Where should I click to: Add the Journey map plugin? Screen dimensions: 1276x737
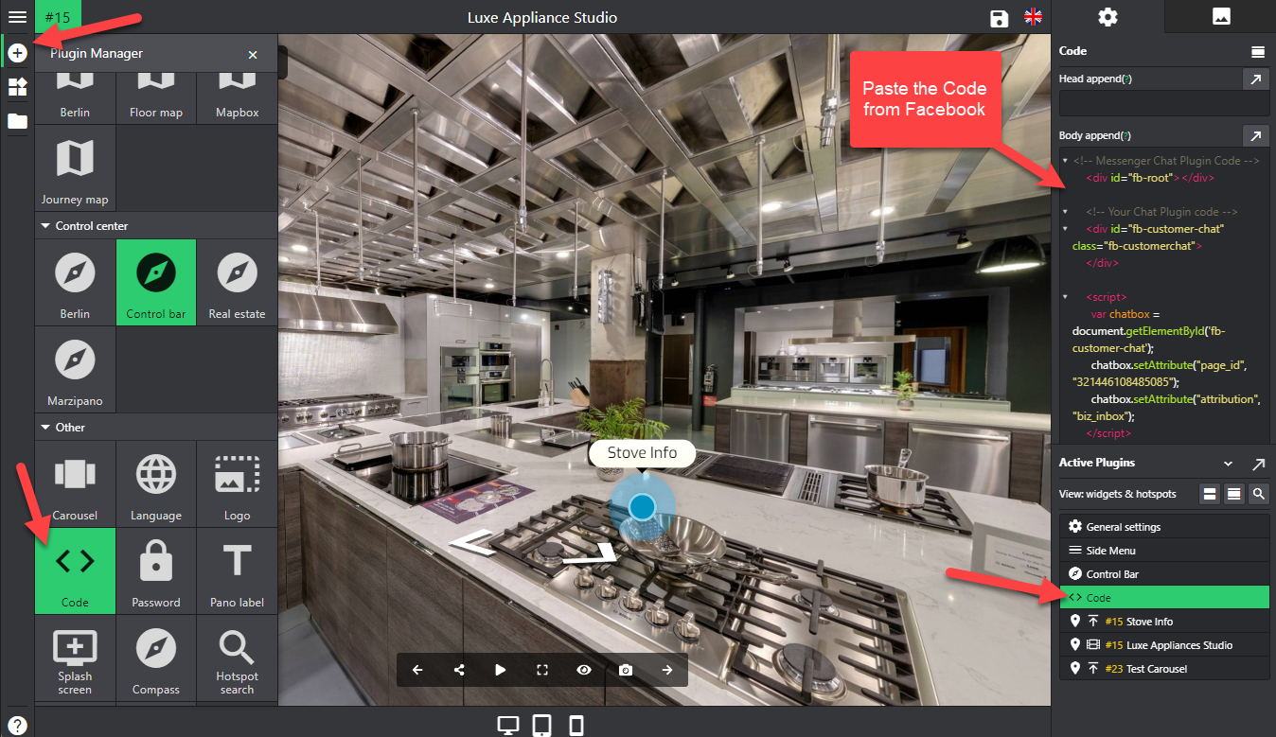click(x=75, y=168)
